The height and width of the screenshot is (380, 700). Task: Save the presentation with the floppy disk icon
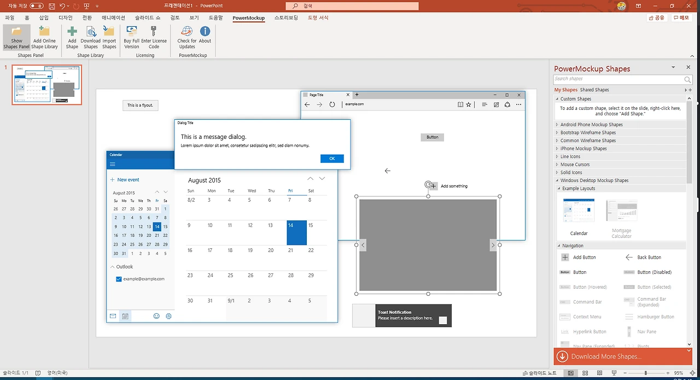click(x=51, y=6)
